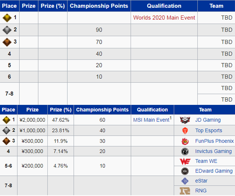Click the FunPlus Phoenix logo
The width and height of the screenshot is (235, 196).
pyautogui.click(x=185, y=141)
